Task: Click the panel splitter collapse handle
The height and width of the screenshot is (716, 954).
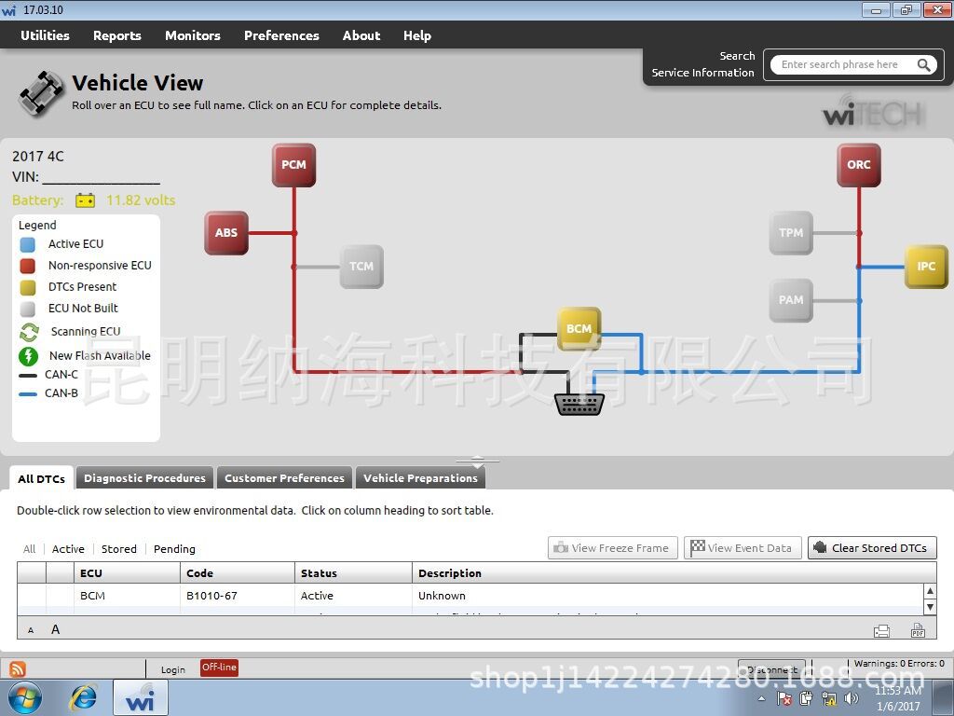Action: tap(478, 461)
